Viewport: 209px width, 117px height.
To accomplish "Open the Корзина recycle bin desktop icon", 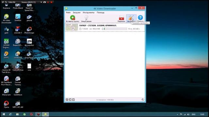I will click(x=6, y=6).
